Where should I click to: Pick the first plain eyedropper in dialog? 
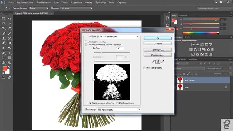pyautogui.click(x=153, y=61)
